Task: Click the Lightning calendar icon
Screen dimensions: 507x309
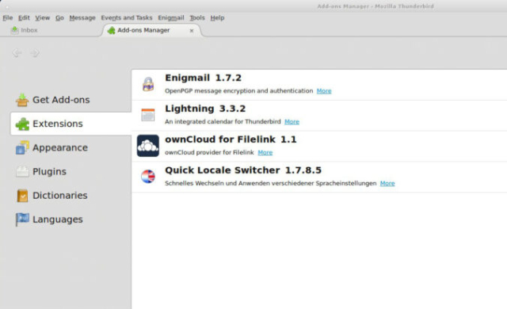Action: click(148, 115)
